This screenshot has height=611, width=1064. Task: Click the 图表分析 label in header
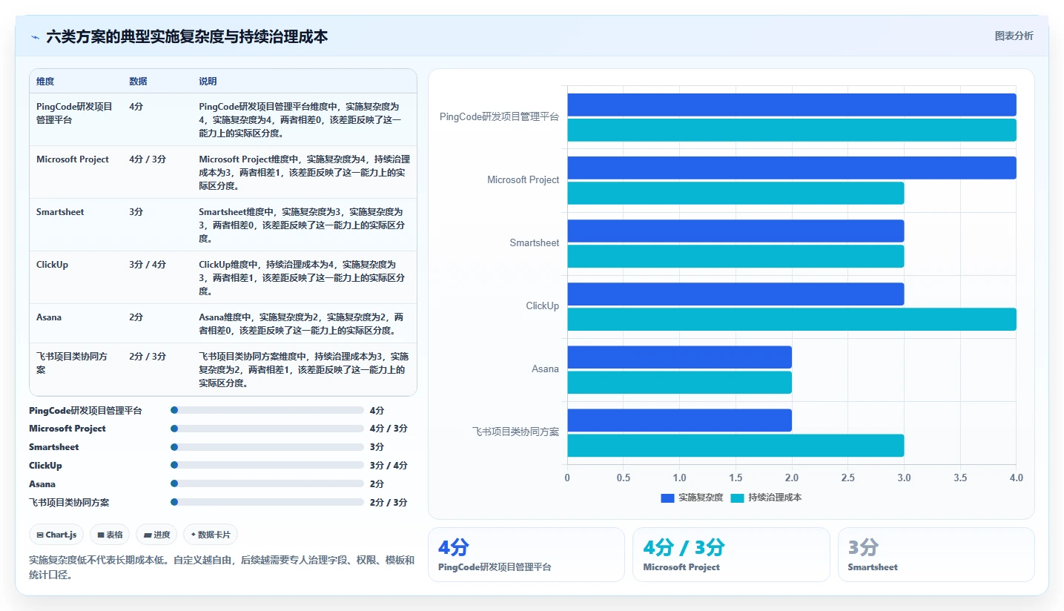pos(1014,36)
